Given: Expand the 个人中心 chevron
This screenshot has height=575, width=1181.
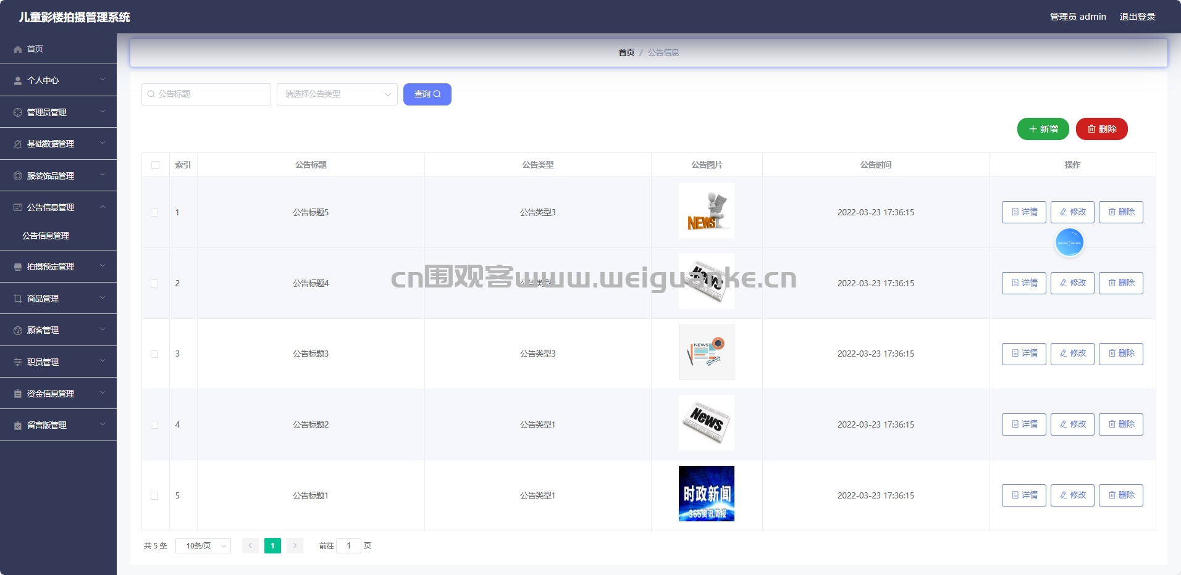Looking at the screenshot, I should click(103, 80).
